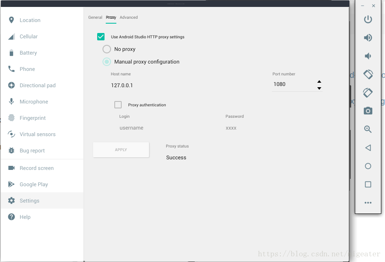Image resolution: width=385 pixels, height=262 pixels.
Task: Enable the Proxy authentication checkbox
Action: coord(118,105)
